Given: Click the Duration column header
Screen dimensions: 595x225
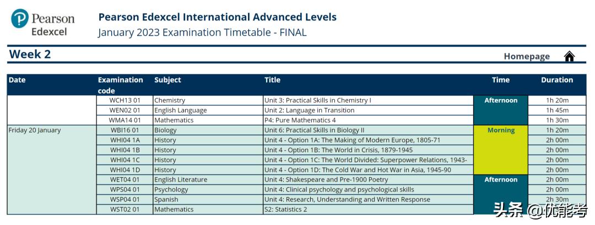Looking at the screenshot, I should click(x=556, y=80).
